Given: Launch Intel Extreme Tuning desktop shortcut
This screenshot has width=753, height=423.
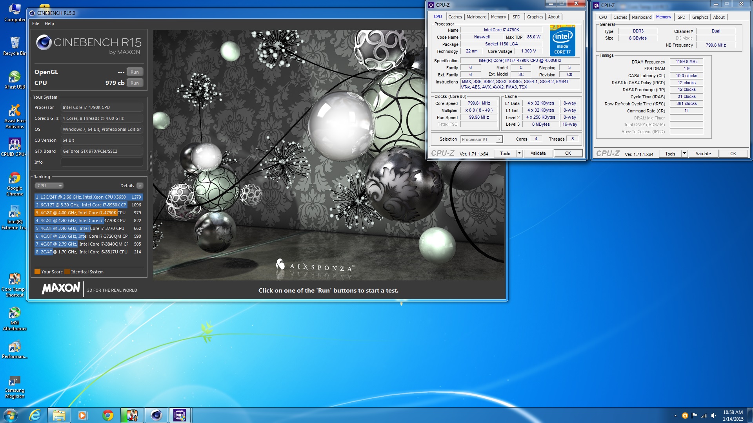Looking at the screenshot, I should pos(15,217).
